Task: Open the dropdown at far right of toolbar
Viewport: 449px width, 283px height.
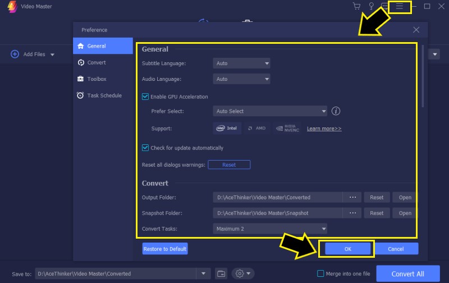Action: (434, 54)
